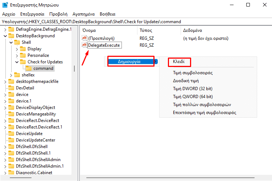Click the DfsShell.DfsShell folder icon

[x=11, y=147]
